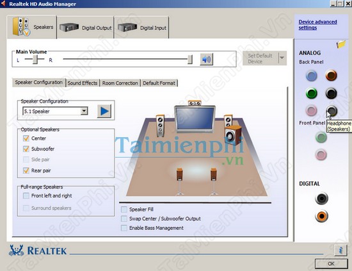
Task: Click the L/R balance slider handle
Action: click(35, 60)
